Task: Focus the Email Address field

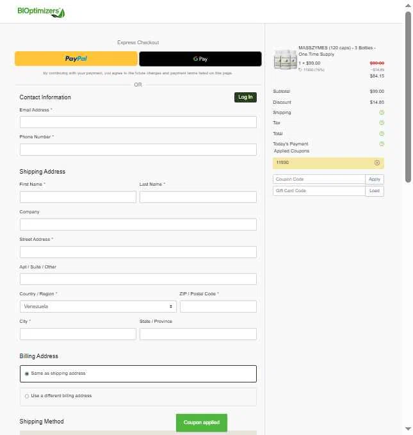Action: (138, 122)
